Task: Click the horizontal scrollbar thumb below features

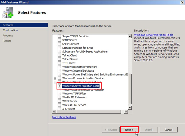Action: coord(89,111)
